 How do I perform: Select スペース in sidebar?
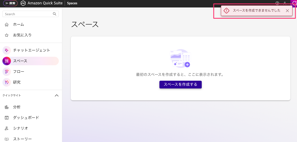coord(31,61)
